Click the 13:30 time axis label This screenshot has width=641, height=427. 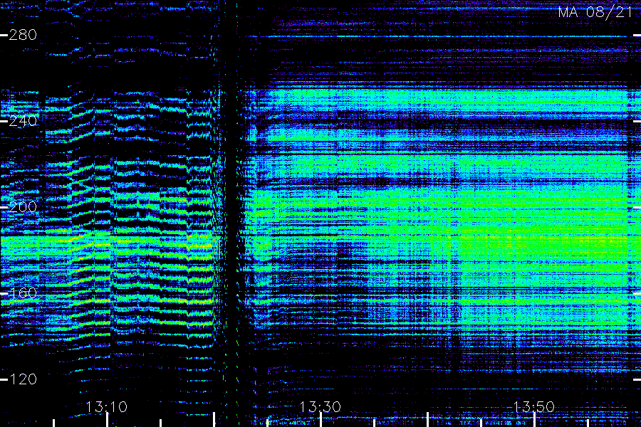(320, 407)
